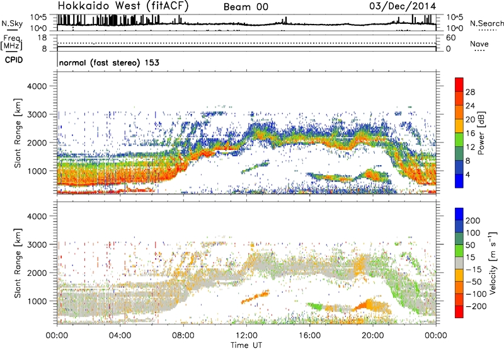The height and width of the screenshot is (349, 504).
Task: Select the "Time UT" axis title
Action: point(246,345)
